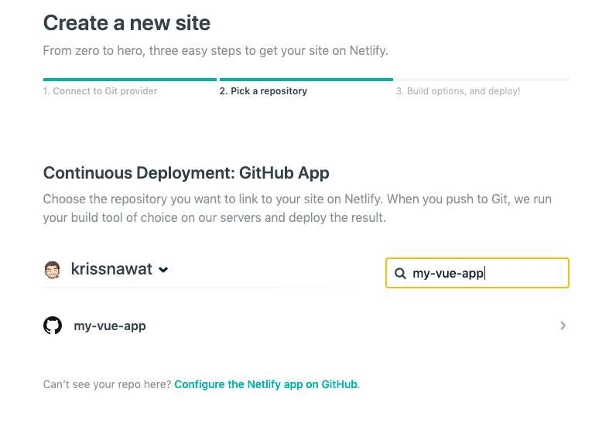The width and height of the screenshot is (609, 426).
Task: Click the grey third progress bar segment
Action: point(483,80)
